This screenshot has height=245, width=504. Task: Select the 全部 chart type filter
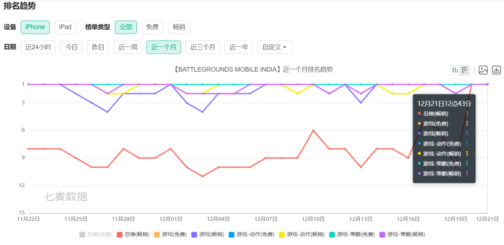click(126, 27)
